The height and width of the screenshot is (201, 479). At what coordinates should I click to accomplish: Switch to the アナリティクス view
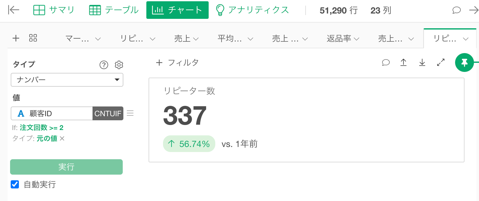point(252,10)
